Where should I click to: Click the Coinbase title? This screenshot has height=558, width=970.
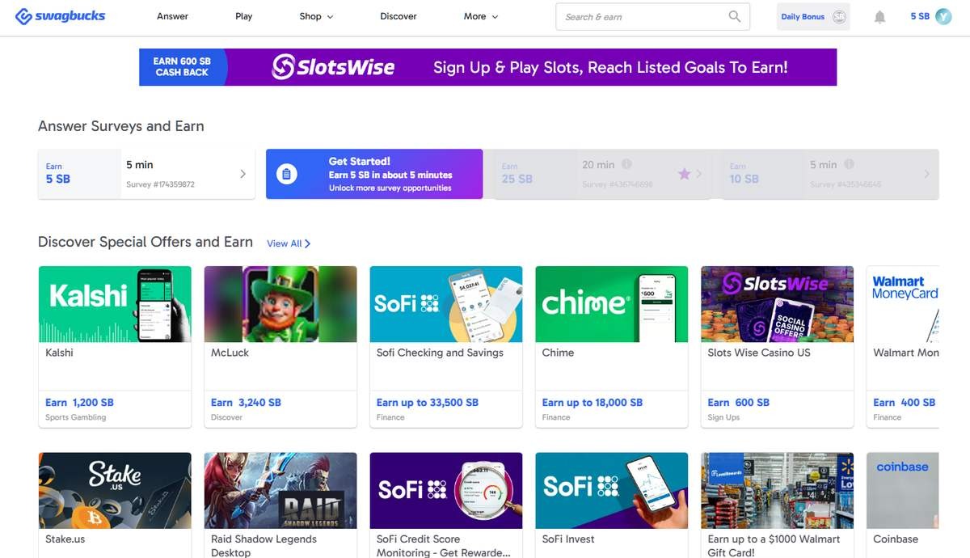896,539
